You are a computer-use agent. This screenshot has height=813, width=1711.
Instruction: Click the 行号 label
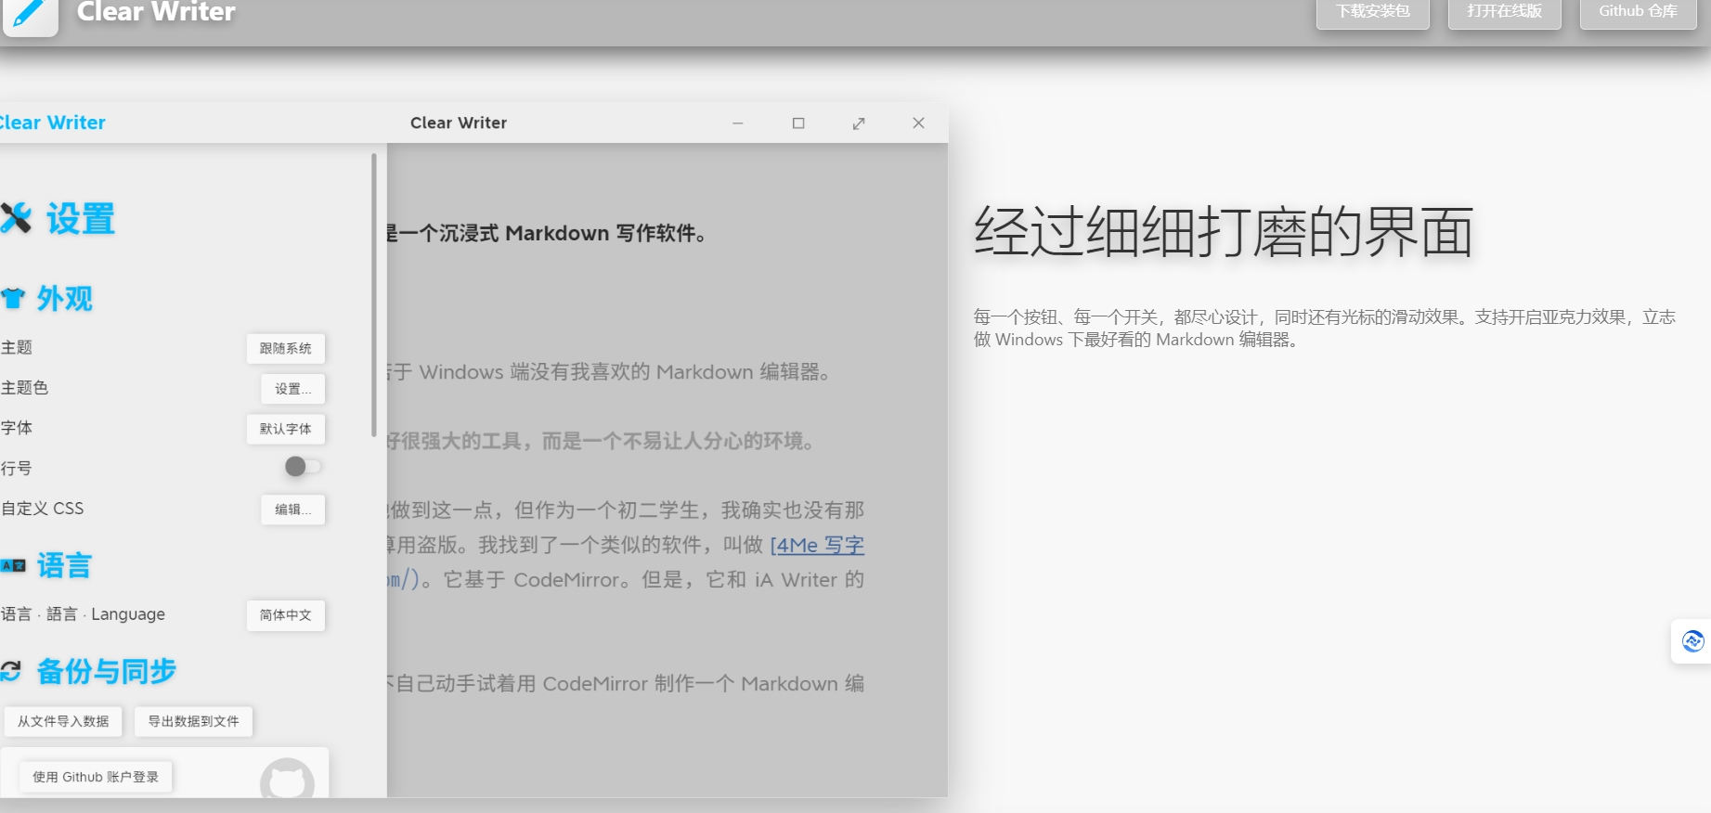17,469
